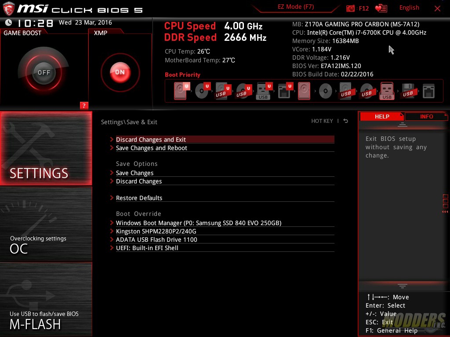Open the Favorites heart icon
The image size is (450, 337).
[x=381, y=8]
